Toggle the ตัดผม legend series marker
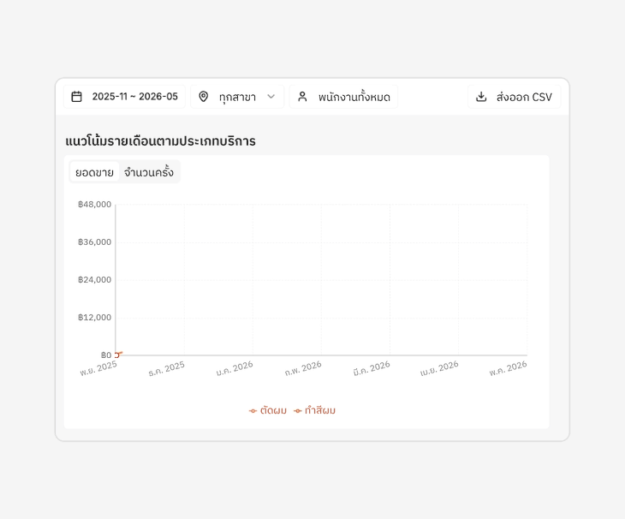Viewport: 625px width, 519px height. pos(253,411)
